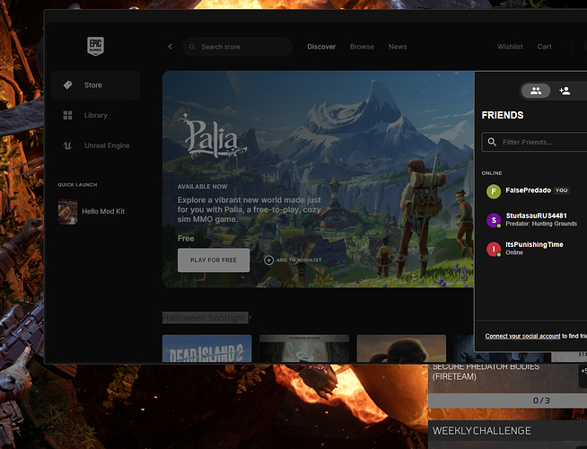The width and height of the screenshot is (587, 449).
Task: Click the Predator: Hunting Grounds status text
Action: coord(541,224)
